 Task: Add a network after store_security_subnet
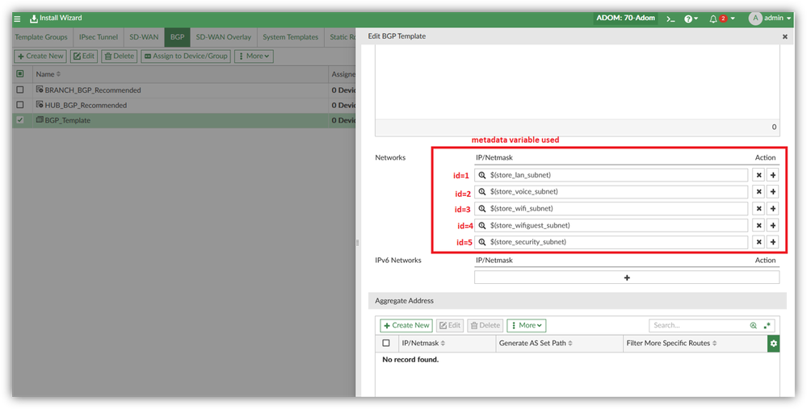pos(772,242)
